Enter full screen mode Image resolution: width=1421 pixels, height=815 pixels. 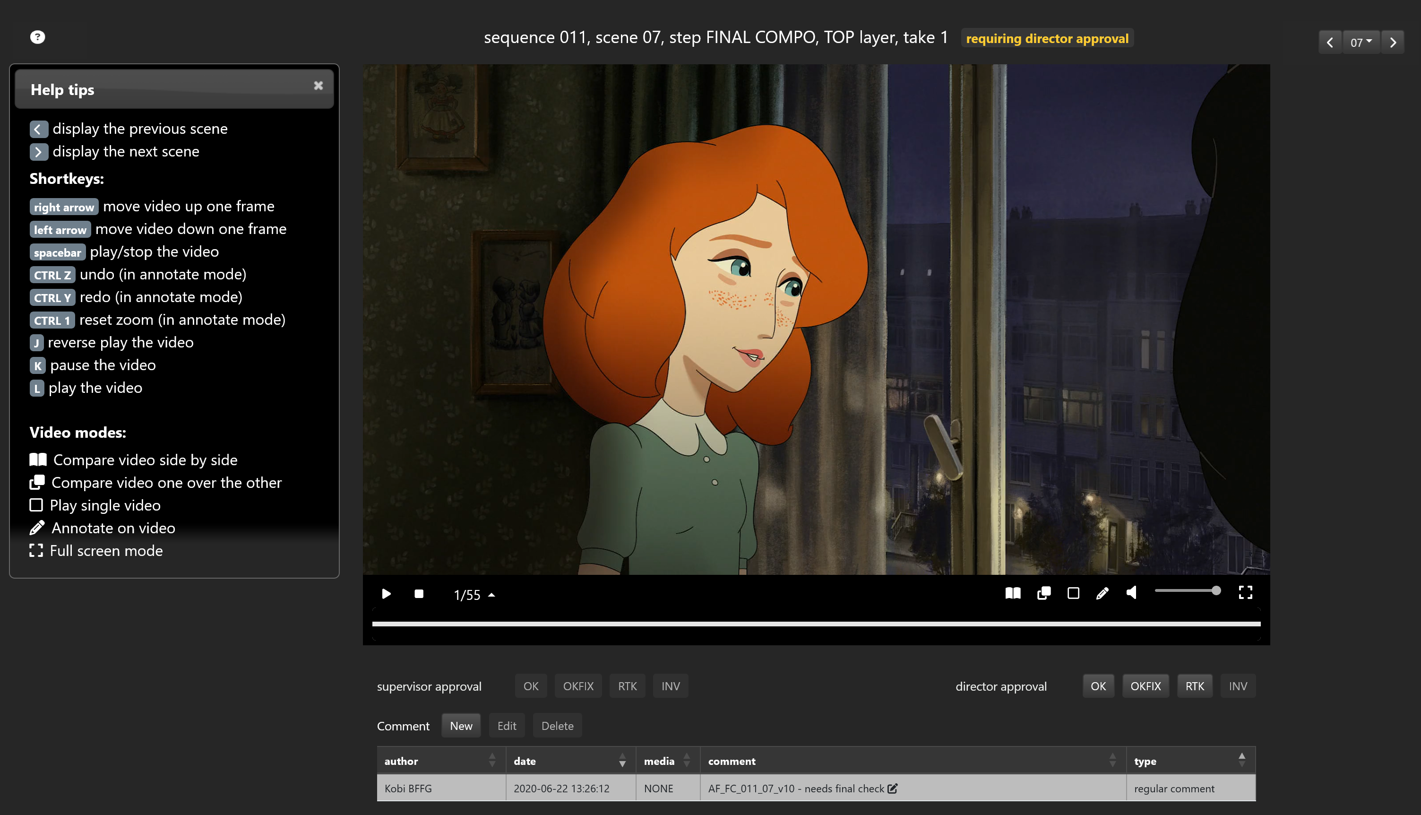1245,592
